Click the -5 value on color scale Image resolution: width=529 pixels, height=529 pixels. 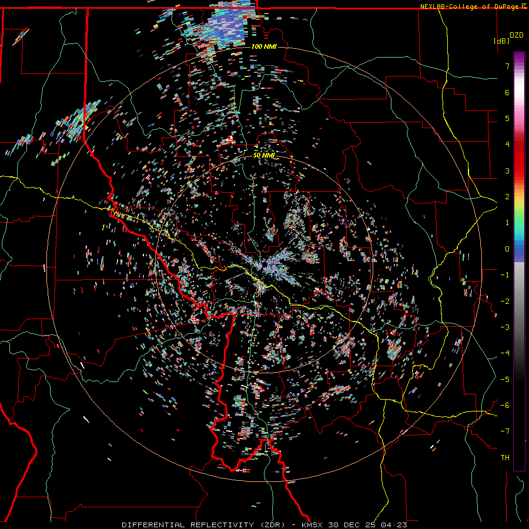click(x=505, y=380)
